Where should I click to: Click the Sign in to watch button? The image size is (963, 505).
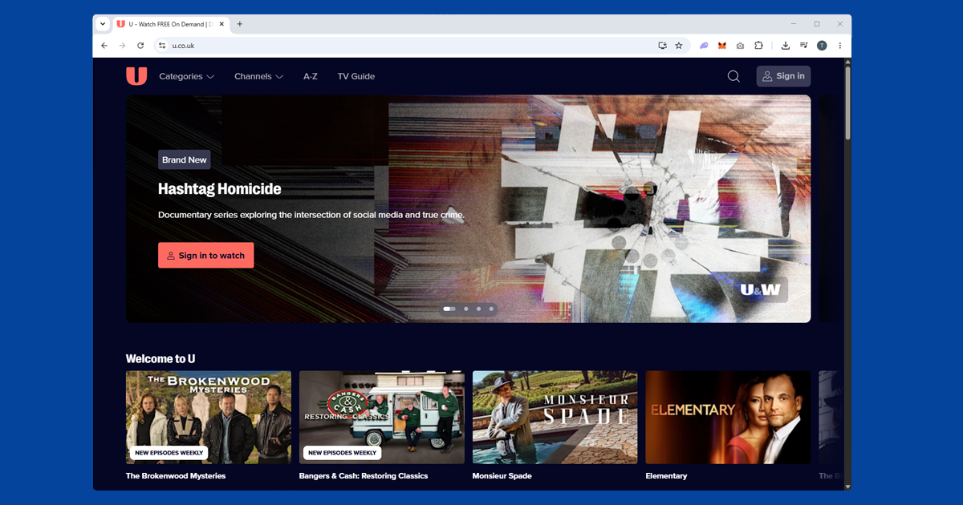(205, 256)
